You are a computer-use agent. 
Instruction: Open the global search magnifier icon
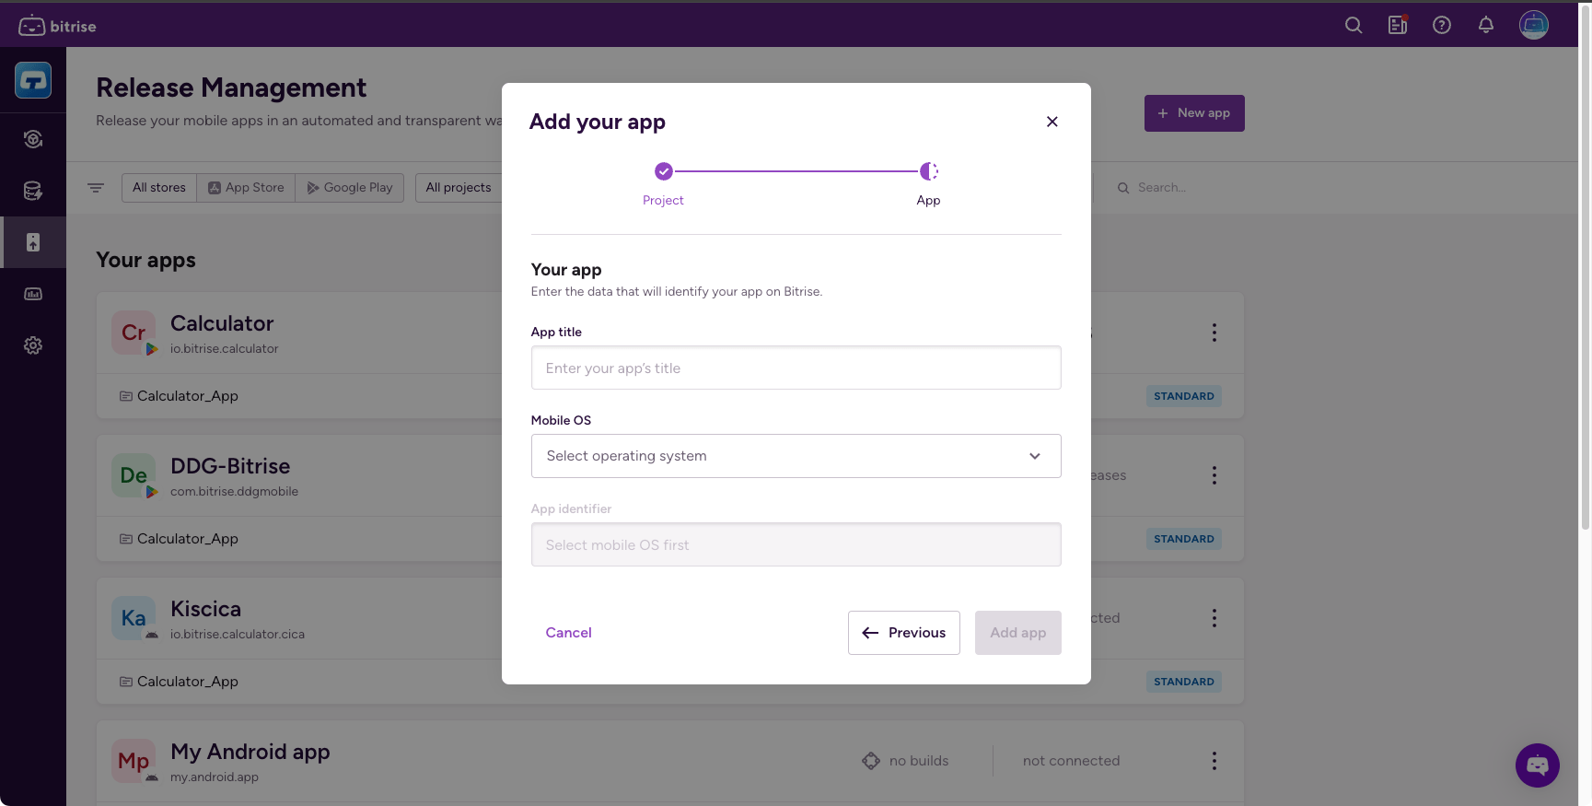click(1354, 26)
